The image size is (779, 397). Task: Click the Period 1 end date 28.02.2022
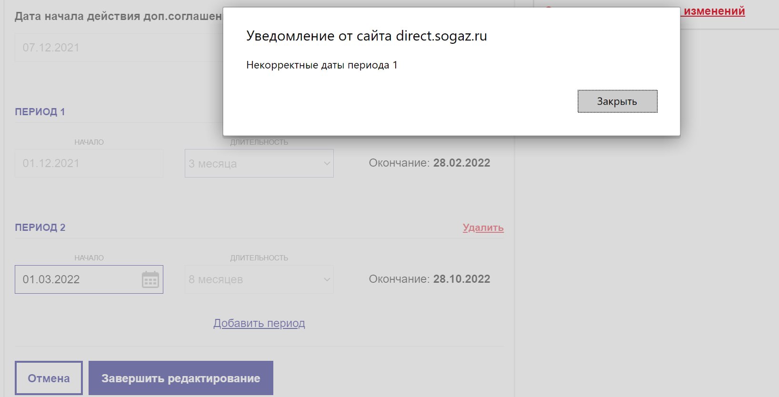point(461,163)
